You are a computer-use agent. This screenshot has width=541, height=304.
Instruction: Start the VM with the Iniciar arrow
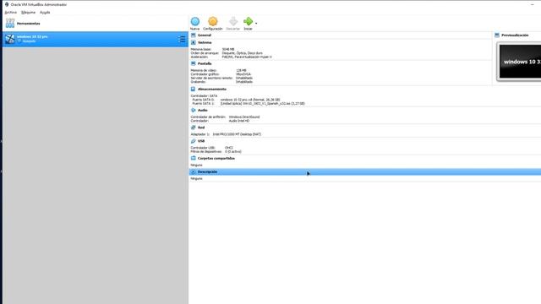point(248,21)
